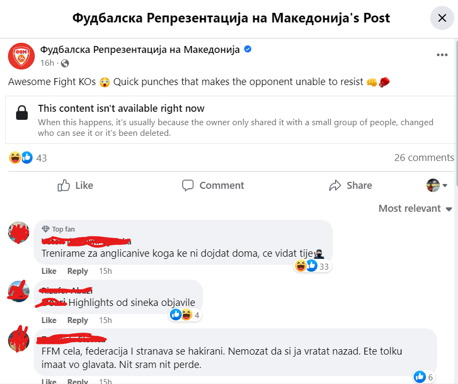Click the 16h post timestamp
458x384 pixels.
(48, 63)
